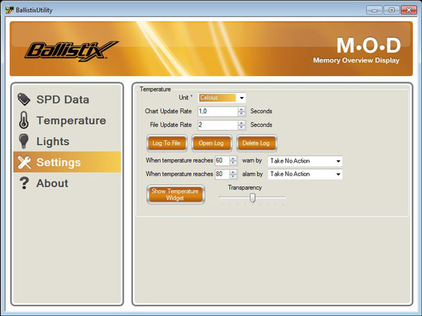Screen dimensions: 422x316
Task: Click the Lights bulb icon
Action: [24, 141]
